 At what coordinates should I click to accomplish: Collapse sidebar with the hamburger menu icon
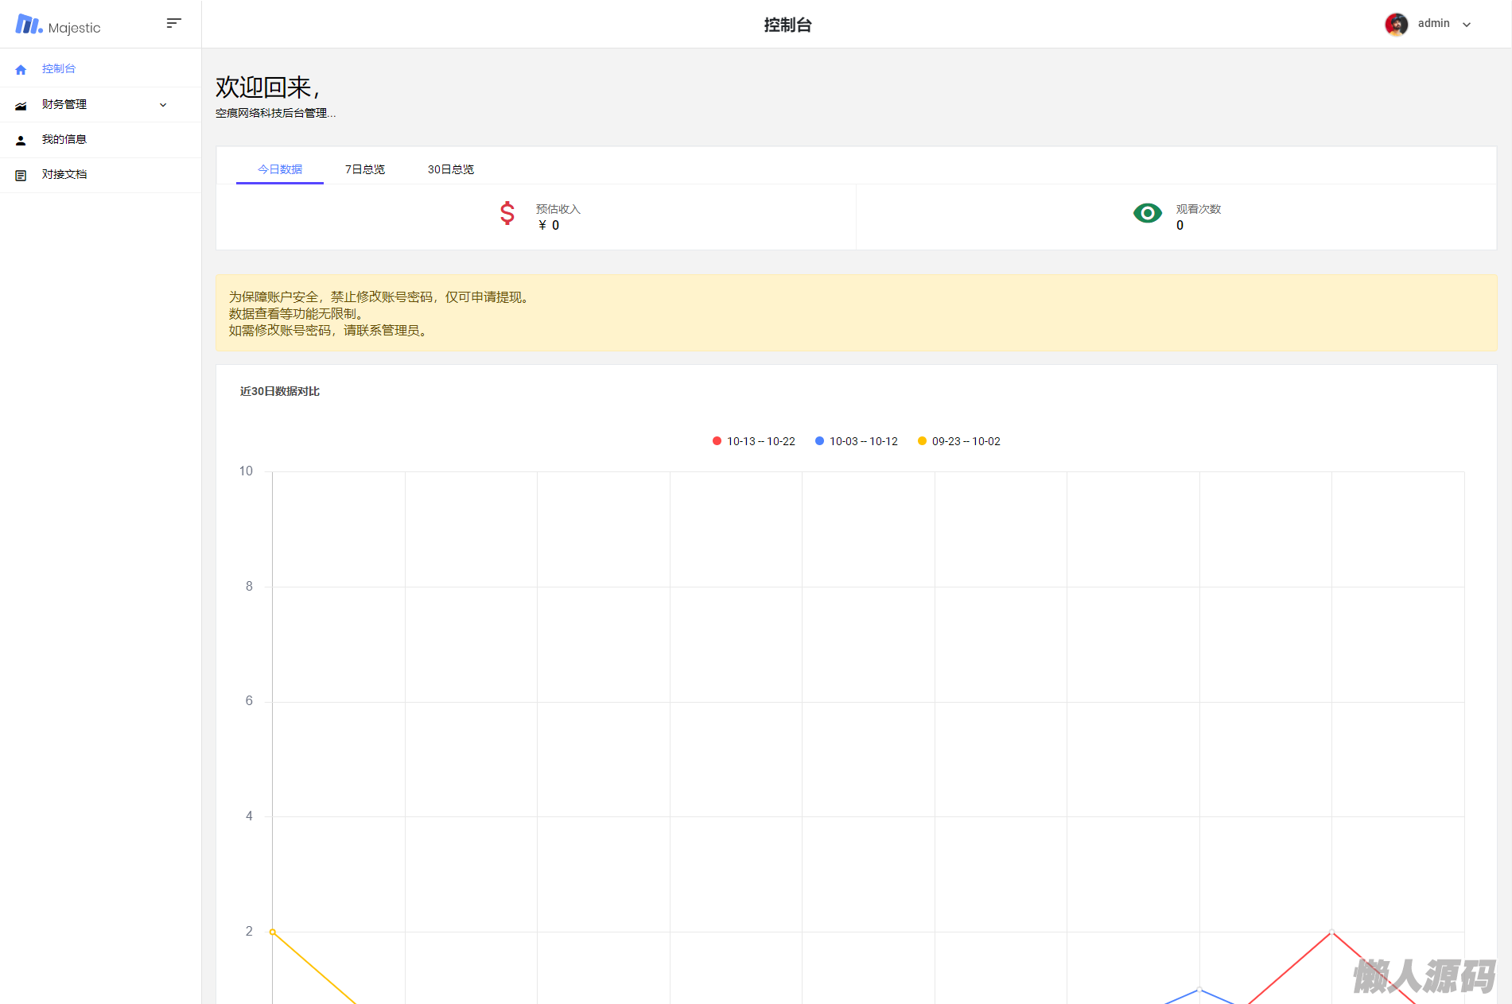tap(173, 23)
